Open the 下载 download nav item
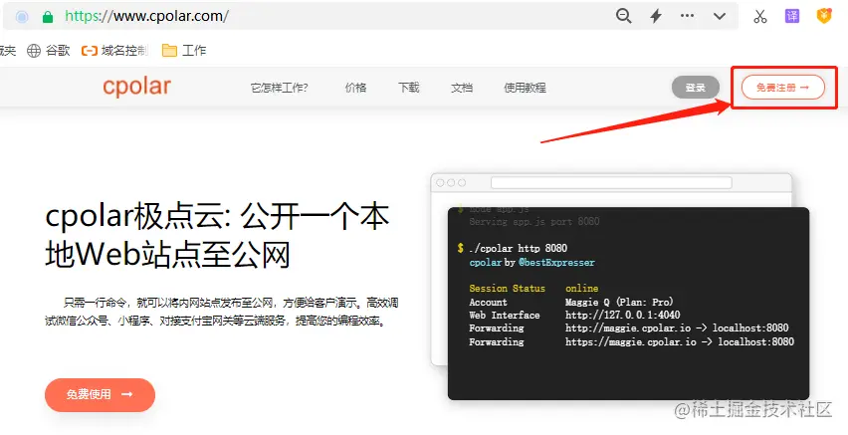The image size is (848, 435). pos(408,88)
